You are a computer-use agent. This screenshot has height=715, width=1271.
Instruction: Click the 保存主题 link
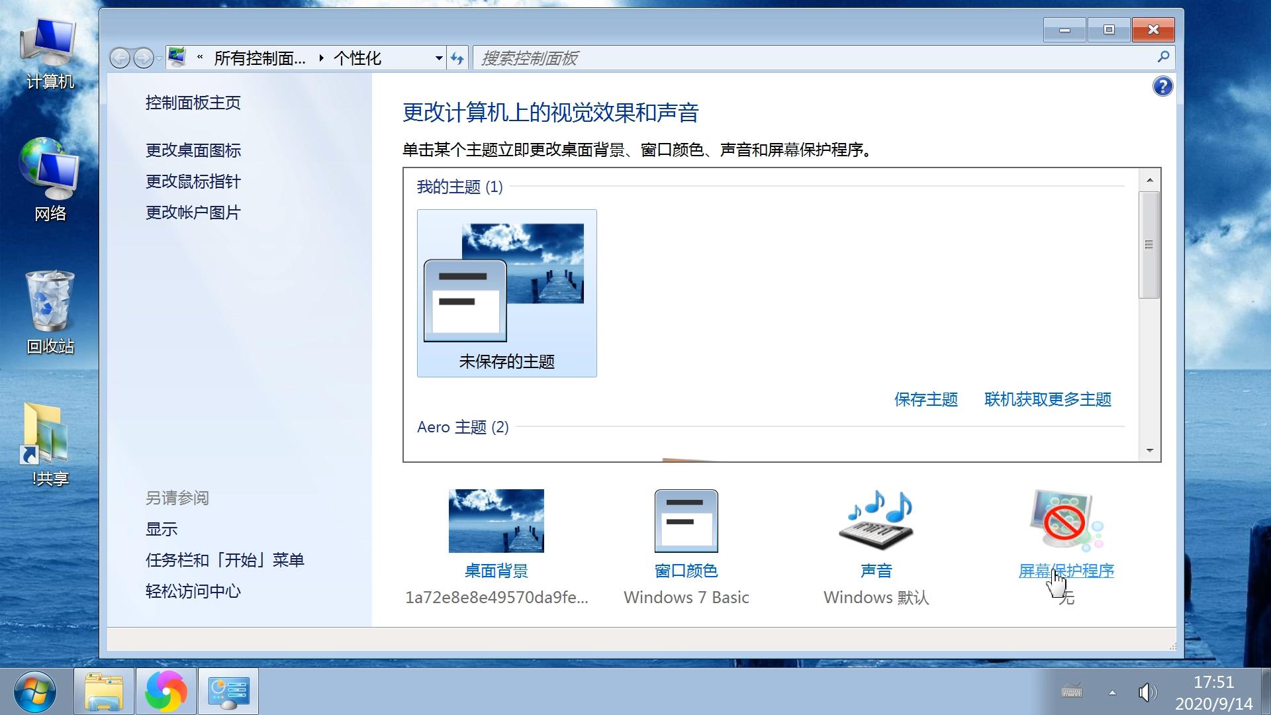[925, 399]
